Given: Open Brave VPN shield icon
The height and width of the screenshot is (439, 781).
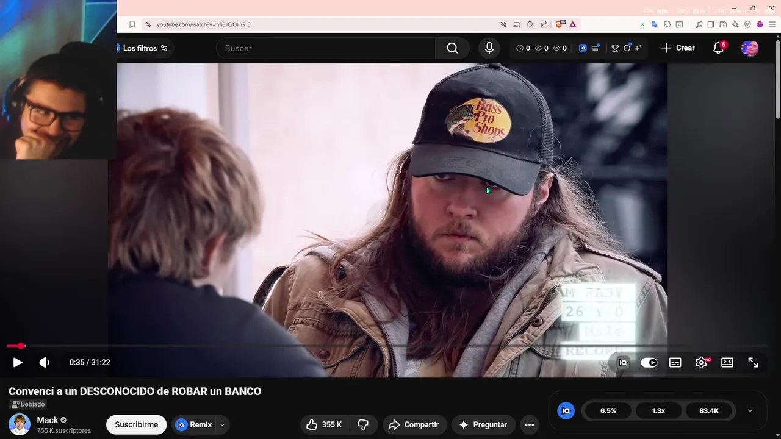Looking at the screenshot, I should 747,24.
